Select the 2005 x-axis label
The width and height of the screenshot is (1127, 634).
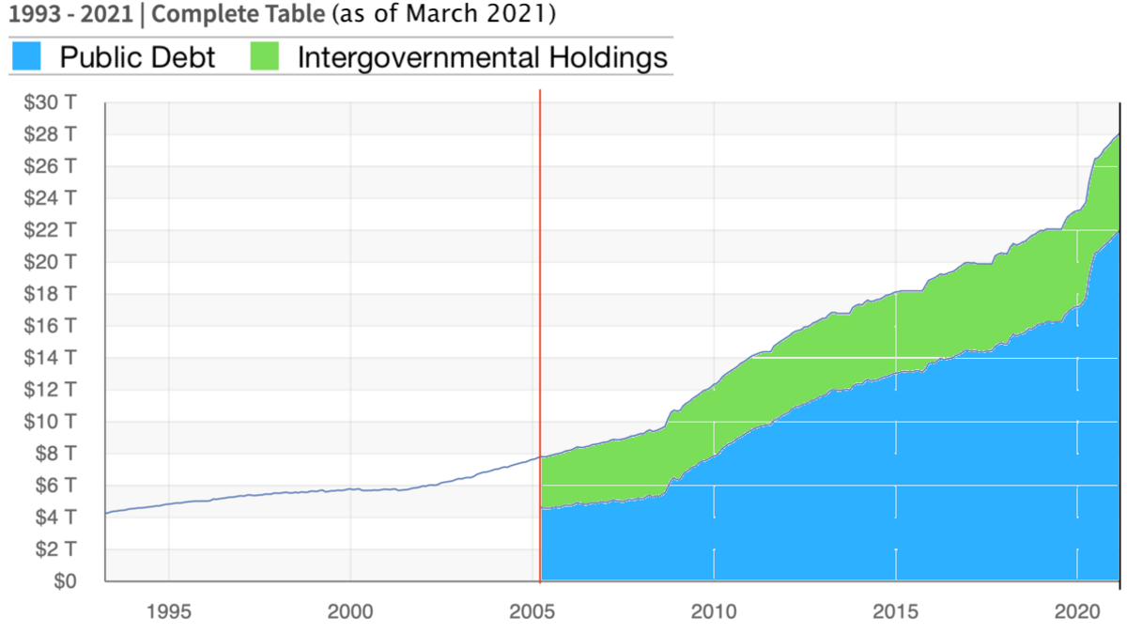pos(533,611)
